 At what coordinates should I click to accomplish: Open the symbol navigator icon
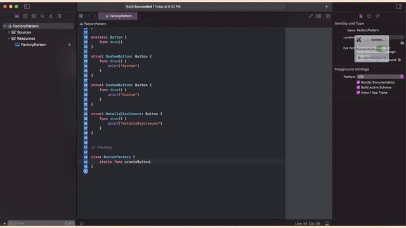tap(34, 16)
